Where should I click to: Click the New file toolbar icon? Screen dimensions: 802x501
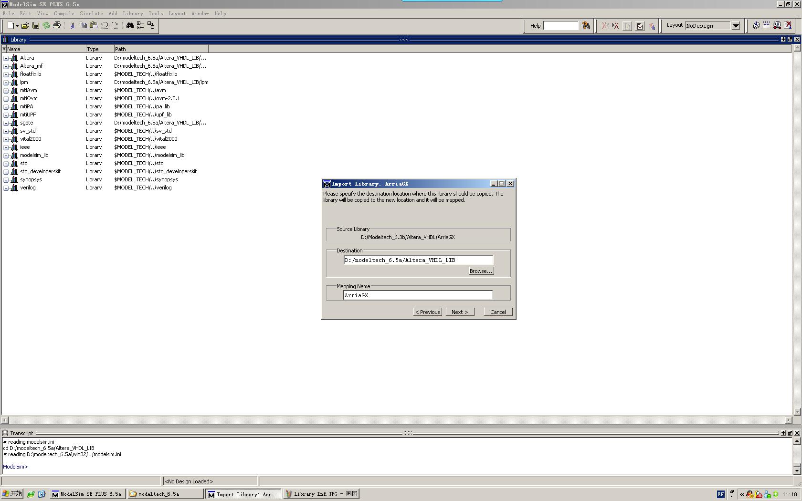(x=11, y=25)
